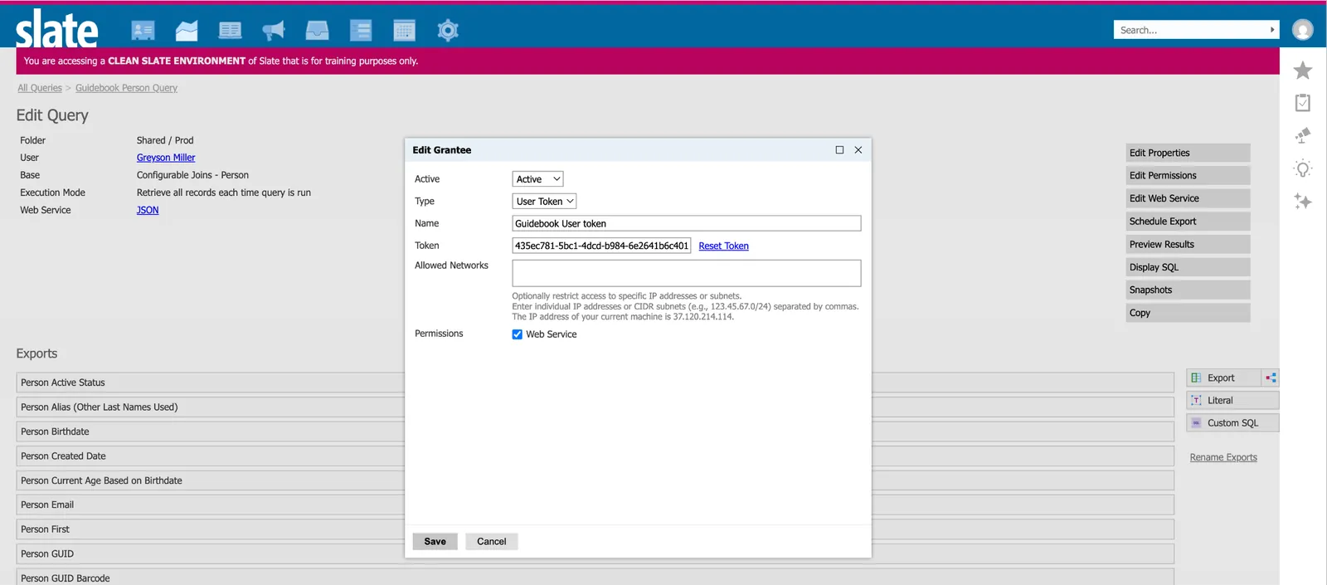Select Person Current Age Based on Birthdate row
This screenshot has height=585, width=1327.
595,480
